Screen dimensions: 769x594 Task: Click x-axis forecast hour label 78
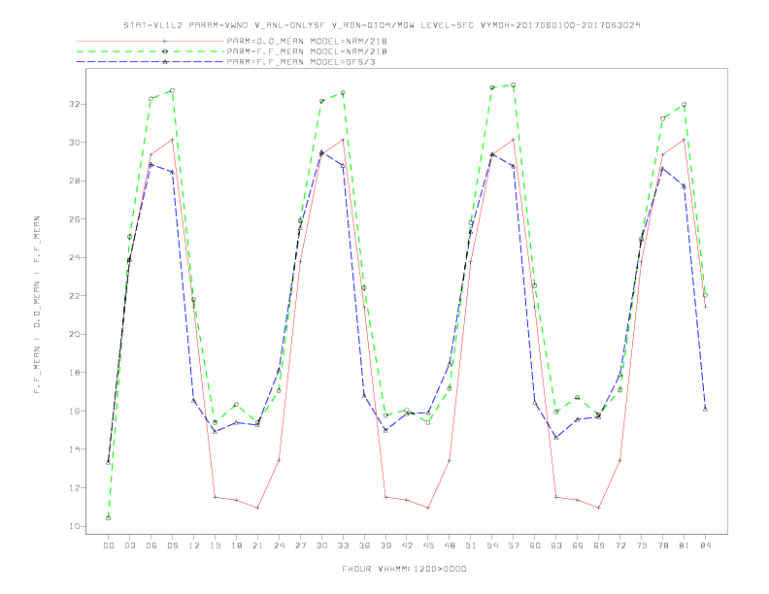663,545
